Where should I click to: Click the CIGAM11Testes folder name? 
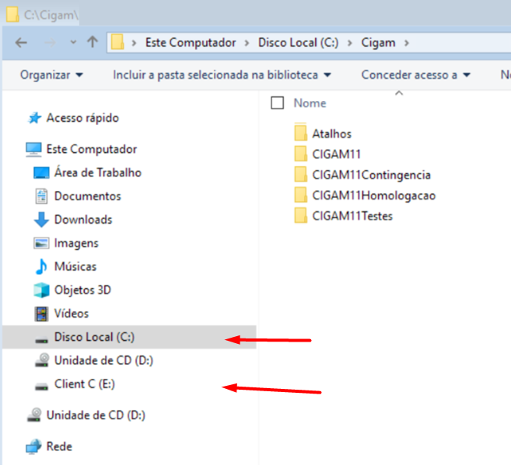(x=352, y=216)
